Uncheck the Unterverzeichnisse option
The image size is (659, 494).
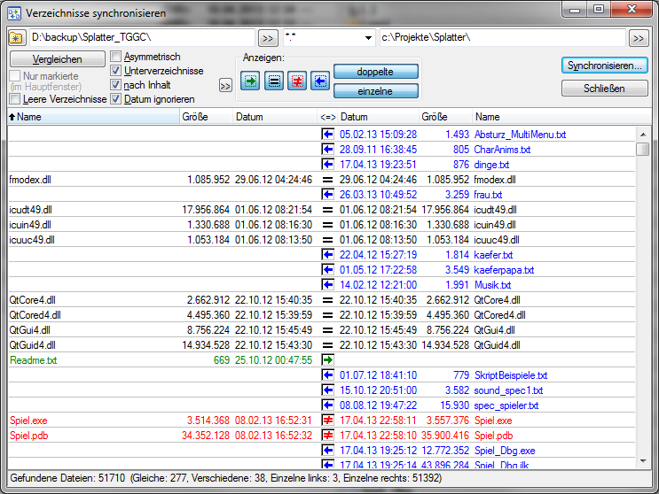(x=116, y=71)
